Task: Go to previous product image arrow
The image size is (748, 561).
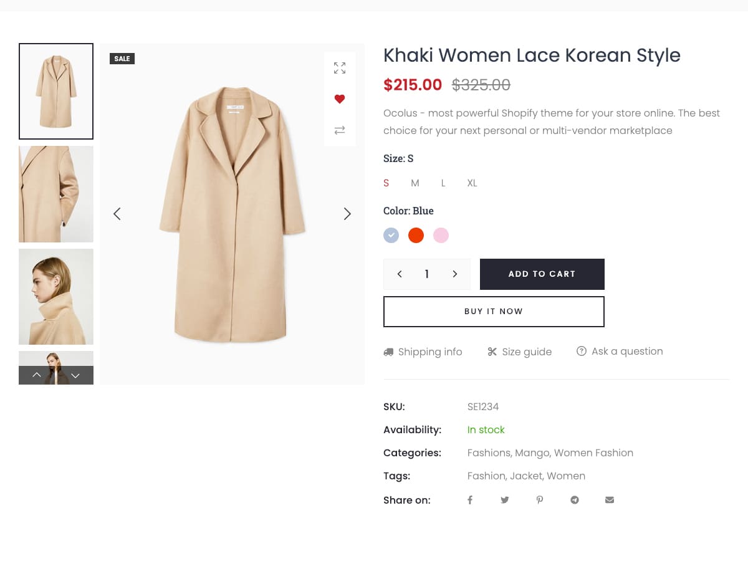Action: point(117,214)
